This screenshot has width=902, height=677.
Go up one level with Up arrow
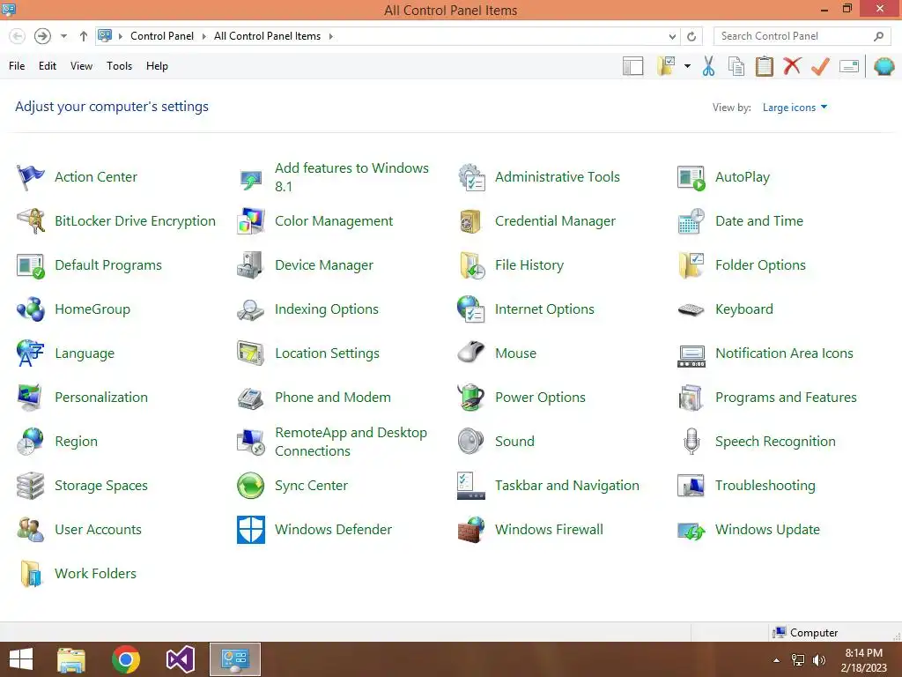pos(84,36)
